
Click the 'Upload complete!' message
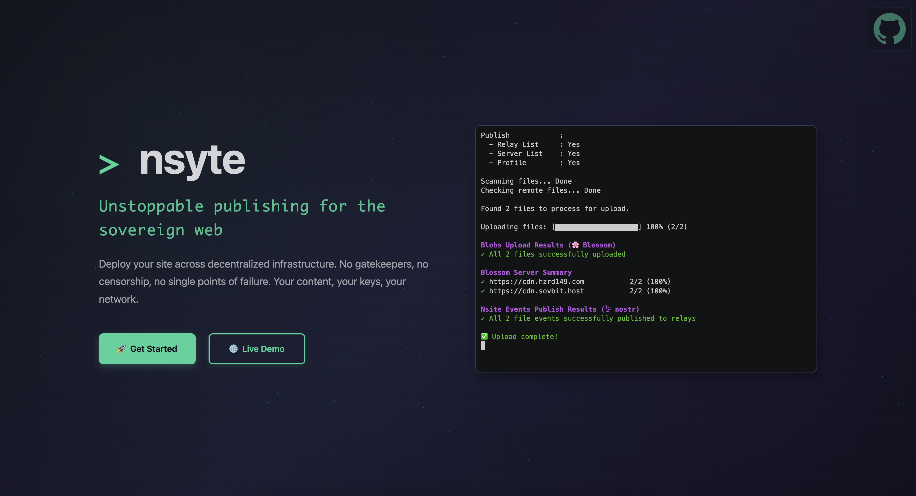pos(525,337)
